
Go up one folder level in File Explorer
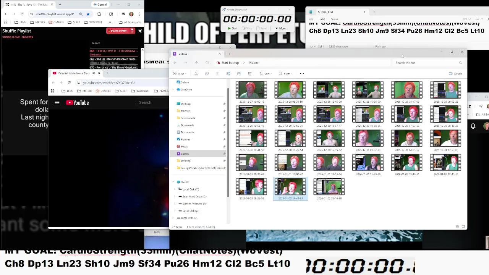point(196,63)
